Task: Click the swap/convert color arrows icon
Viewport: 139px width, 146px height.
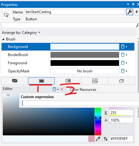Action: pyautogui.click(x=106, y=139)
